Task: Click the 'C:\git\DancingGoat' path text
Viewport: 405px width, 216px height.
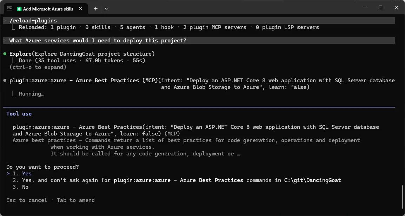Action: point(313,180)
